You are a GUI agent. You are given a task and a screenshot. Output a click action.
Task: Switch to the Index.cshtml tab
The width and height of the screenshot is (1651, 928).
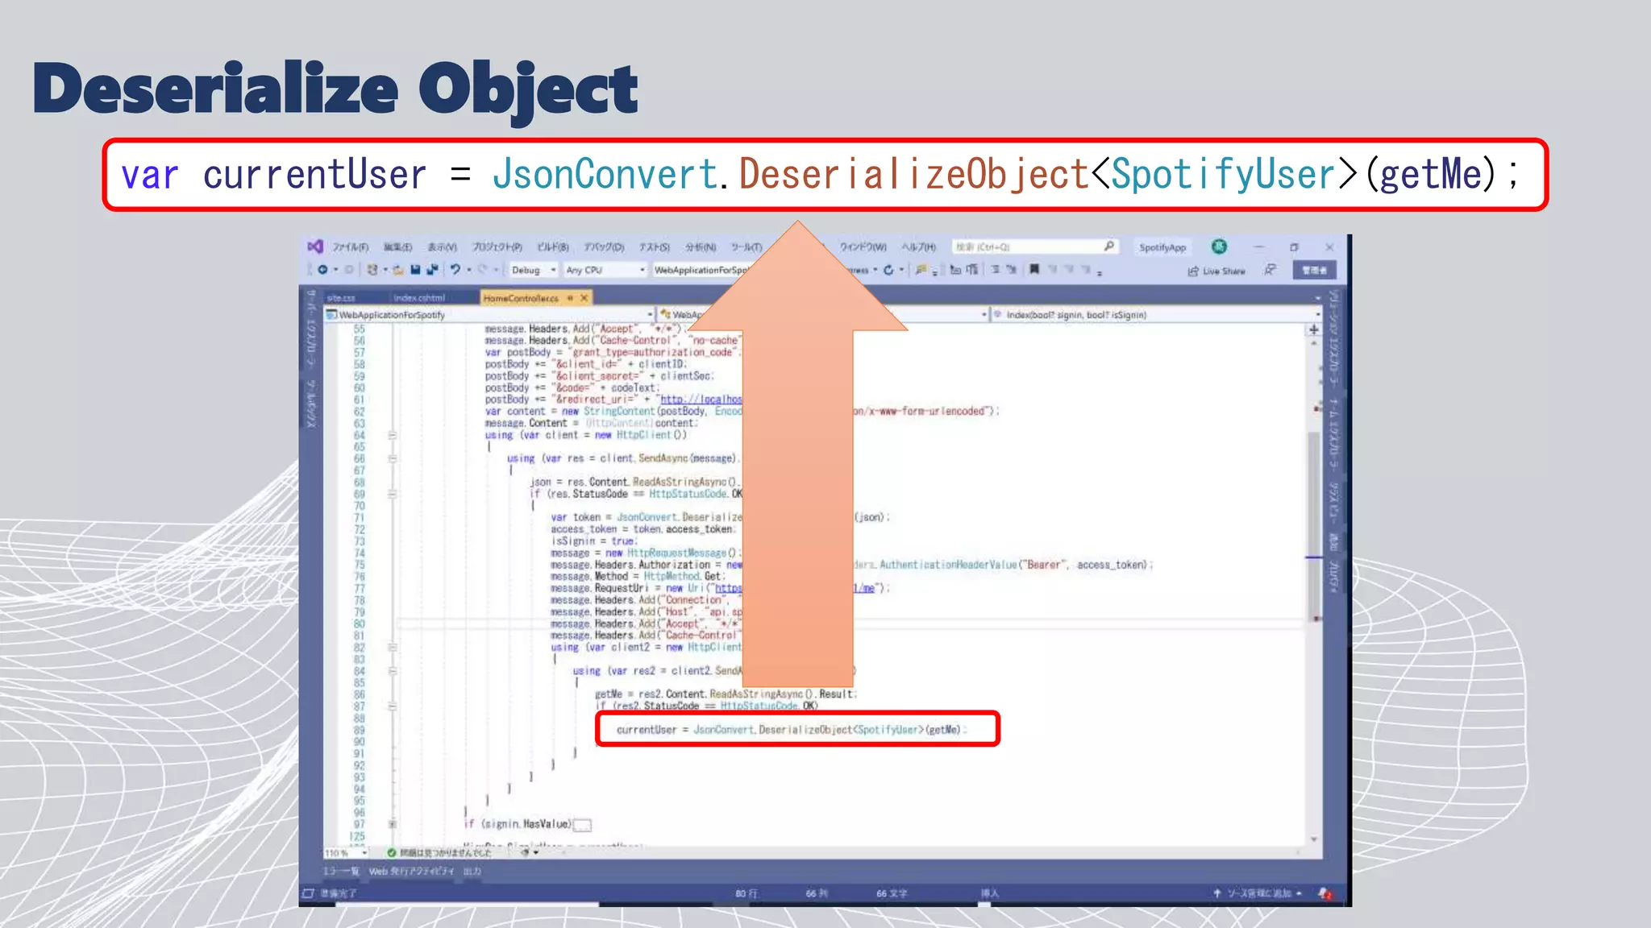419,298
